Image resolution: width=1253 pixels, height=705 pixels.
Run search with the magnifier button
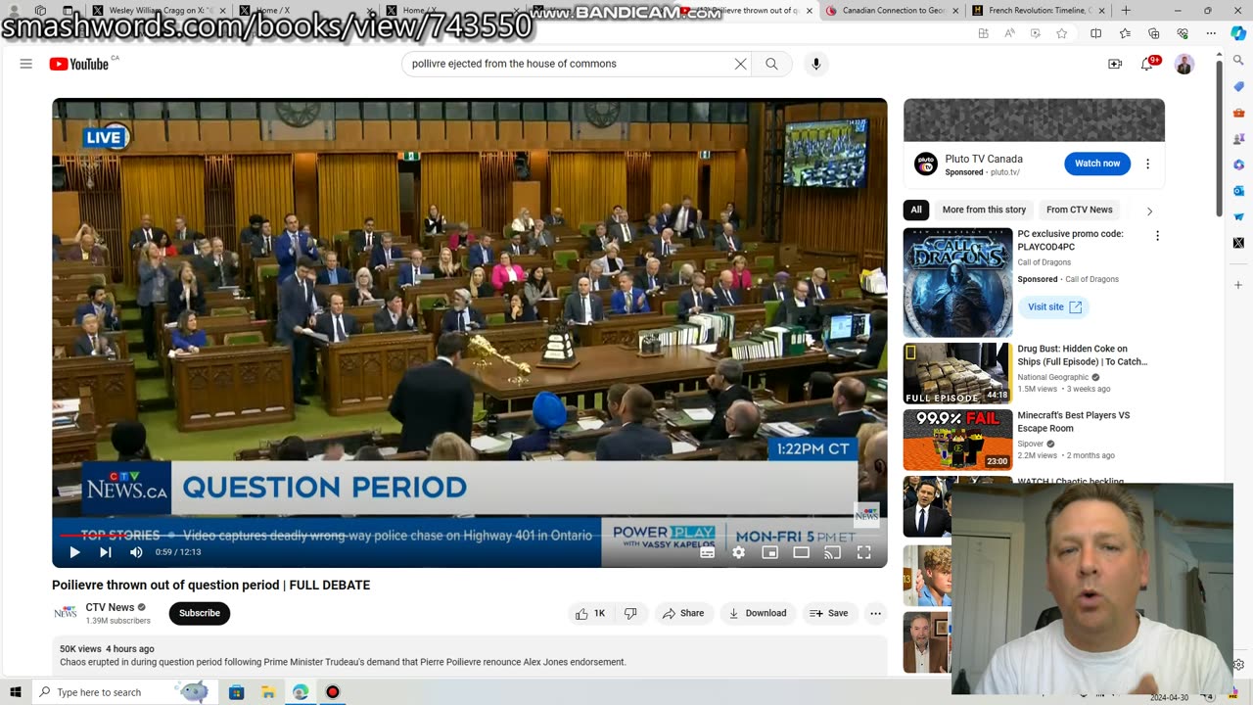point(771,64)
